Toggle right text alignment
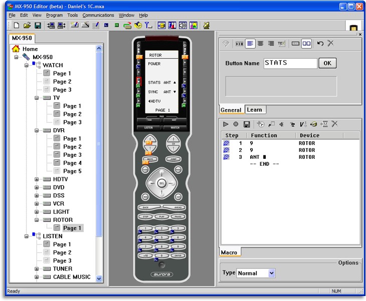This screenshot has height=301, width=366. pos(271,44)
